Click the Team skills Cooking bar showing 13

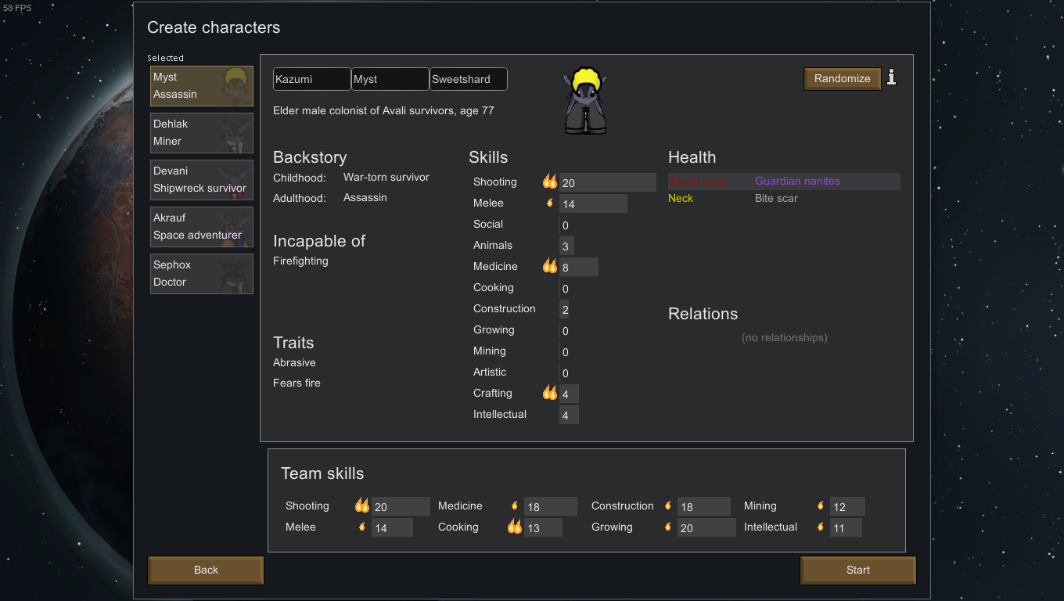tap(543, 527)
